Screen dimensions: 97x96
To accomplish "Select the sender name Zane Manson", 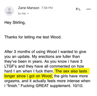I will coord(29,8).
